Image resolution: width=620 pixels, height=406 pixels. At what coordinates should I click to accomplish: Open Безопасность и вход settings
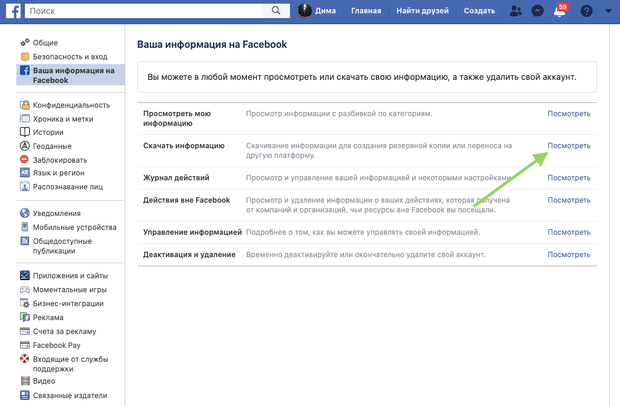click(x=70, y=57)
